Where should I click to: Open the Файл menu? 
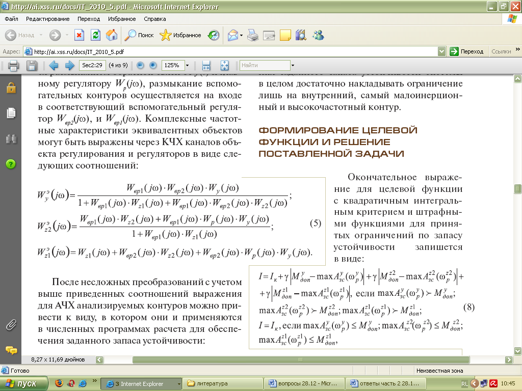(11, 19)
